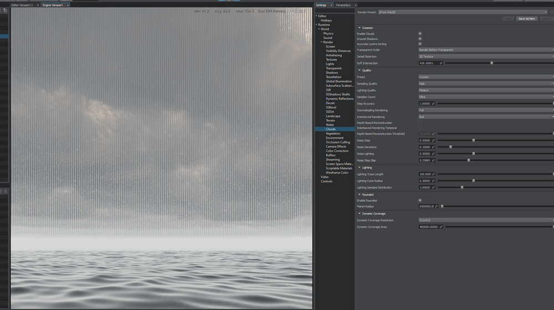Image resolution: width=554 pixels, height=310 pixels.
Task: Toggle Enable Rounded checkbox
Action: [420, 200]
